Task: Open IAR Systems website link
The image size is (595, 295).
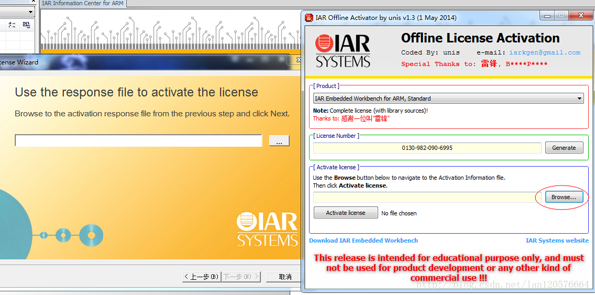Action: click(557, 241)
